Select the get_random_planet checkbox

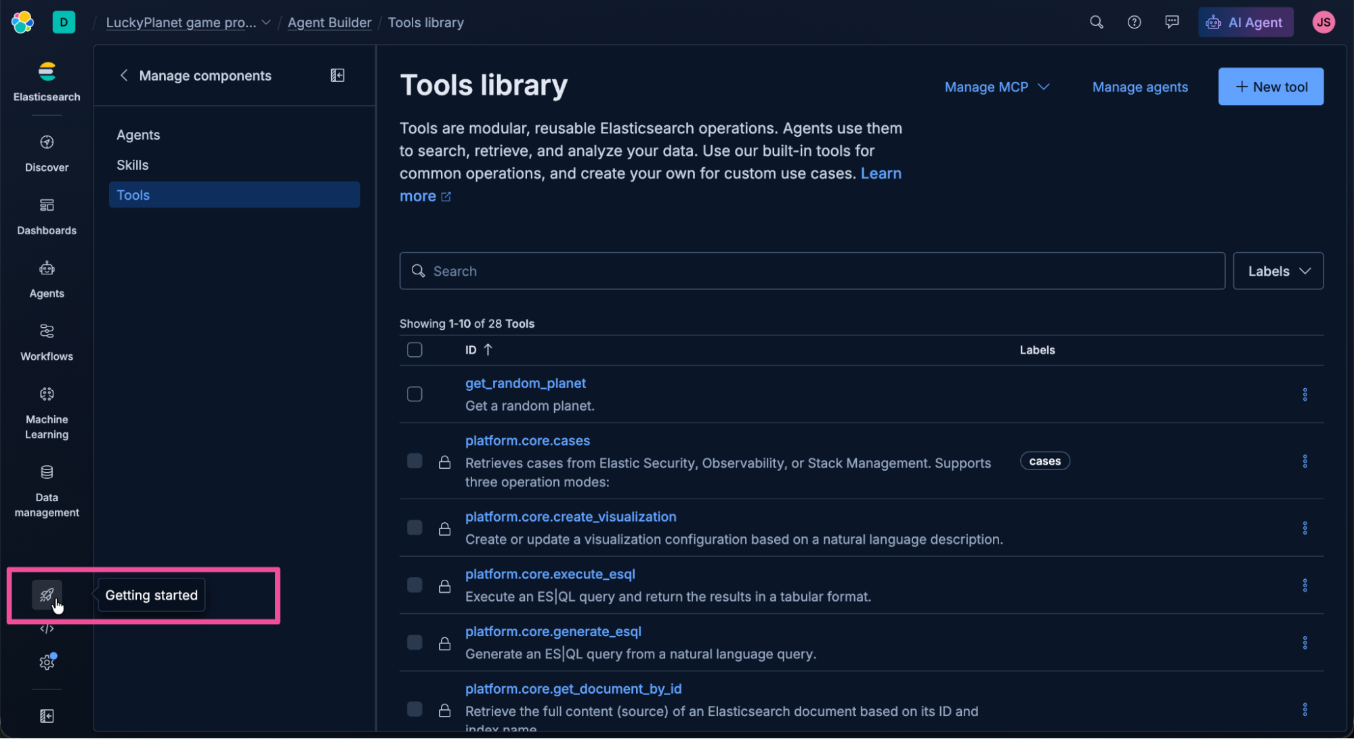(415, 394)
